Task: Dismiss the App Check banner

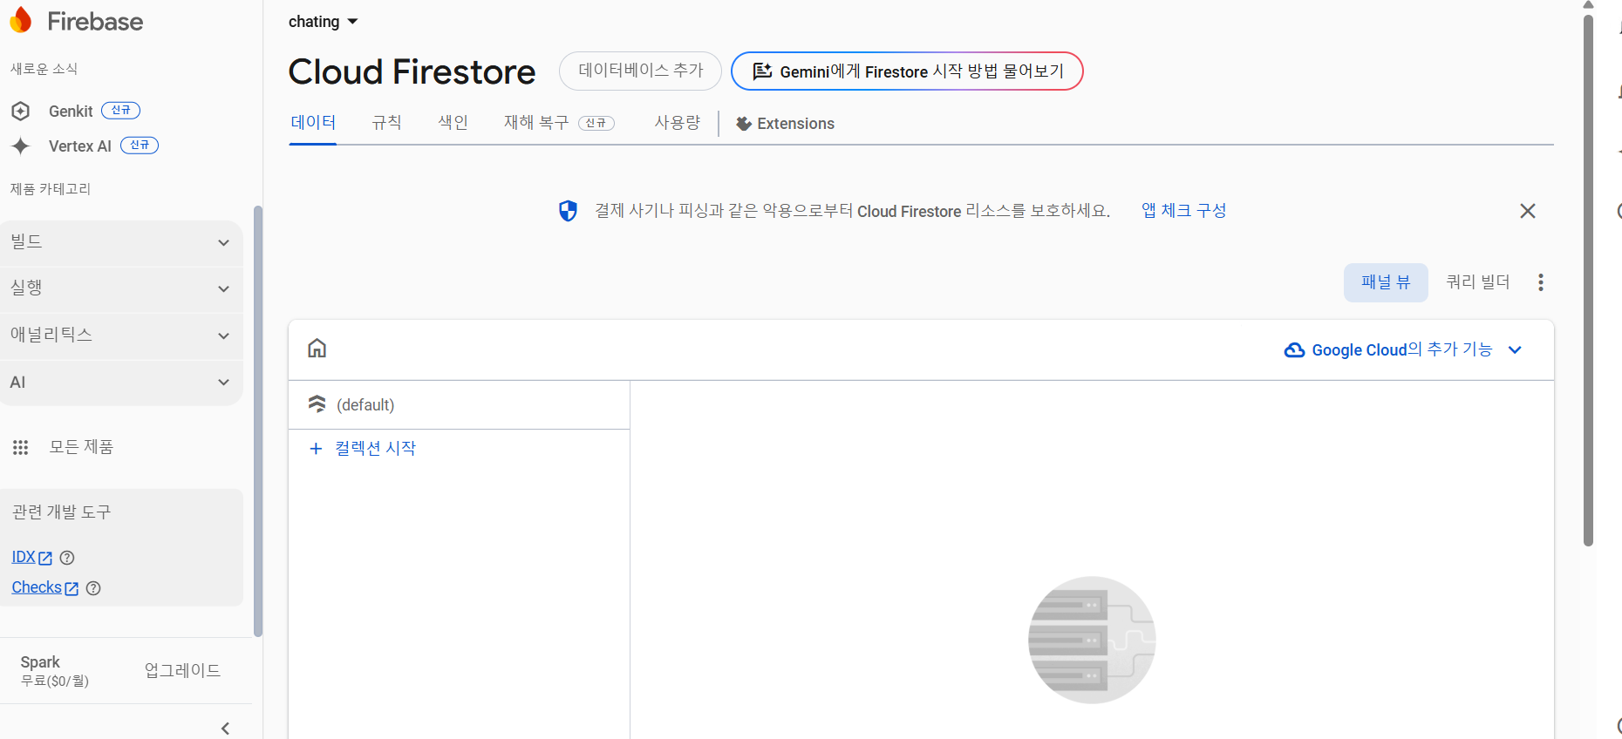Action: click(x=1528, y=211)
